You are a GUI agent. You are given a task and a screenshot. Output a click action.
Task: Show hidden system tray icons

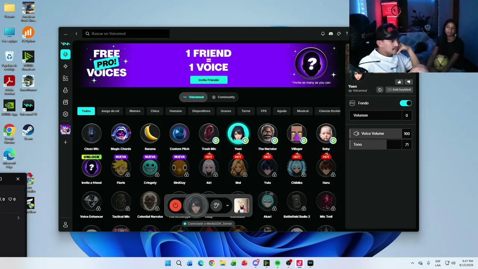pyautogui.click(x=412, y=263)
